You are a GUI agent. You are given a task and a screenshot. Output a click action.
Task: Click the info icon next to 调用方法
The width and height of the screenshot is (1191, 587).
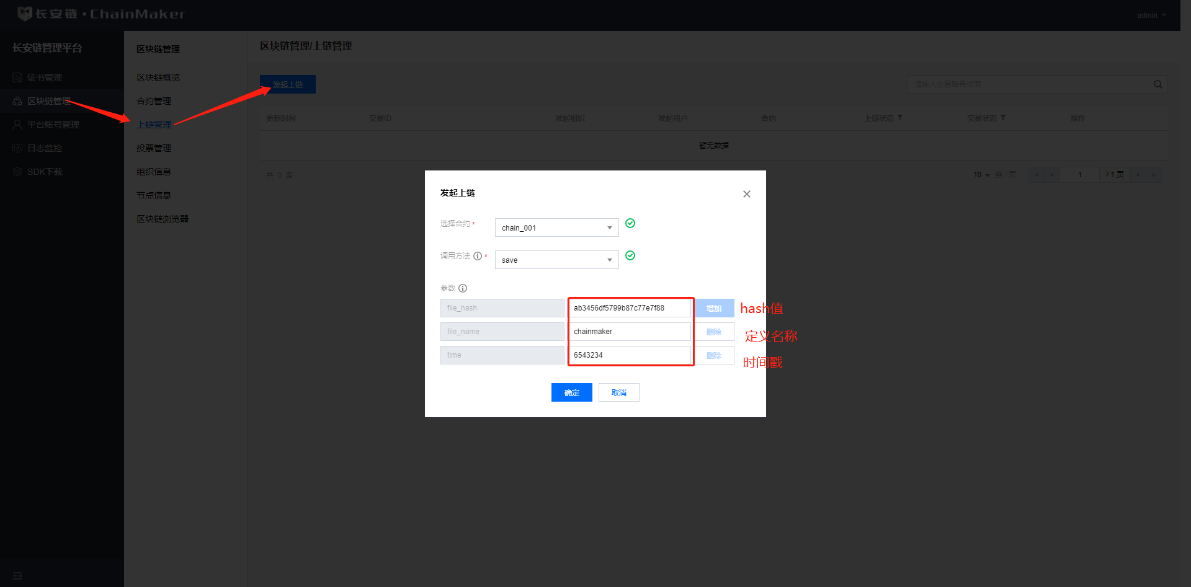click(x=478, y=256)
